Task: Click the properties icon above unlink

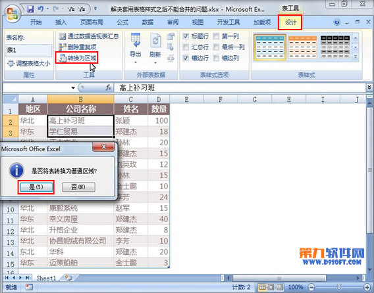Action: click(171, 36)
